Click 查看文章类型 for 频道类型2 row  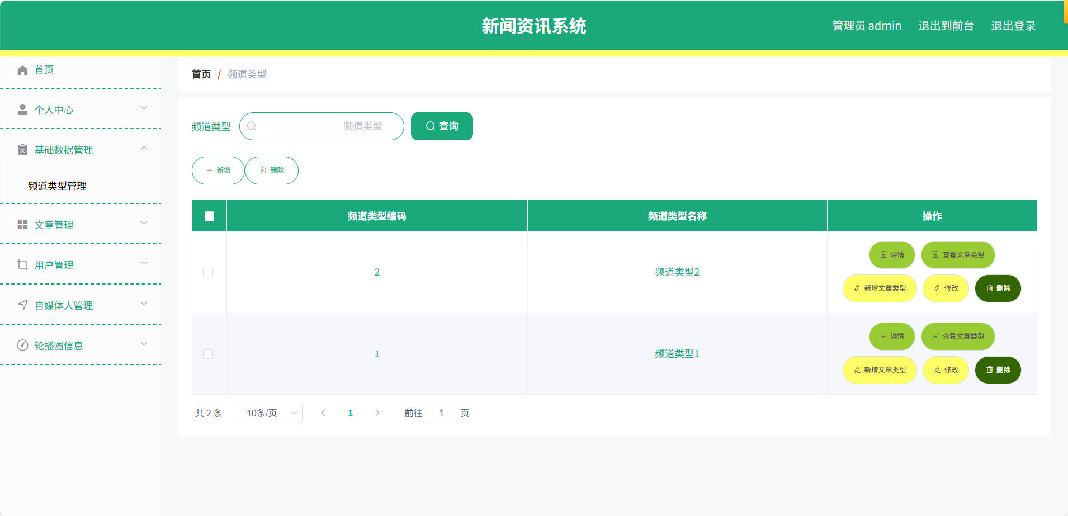(x=958, y=255)
